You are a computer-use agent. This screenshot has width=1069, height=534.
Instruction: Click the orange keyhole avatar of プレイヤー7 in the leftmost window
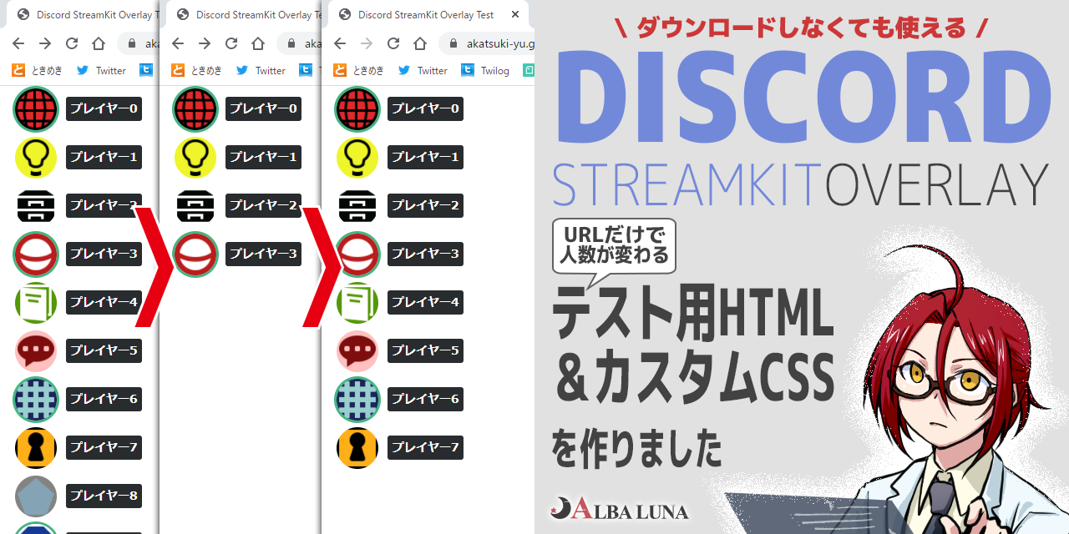point(36,448)
